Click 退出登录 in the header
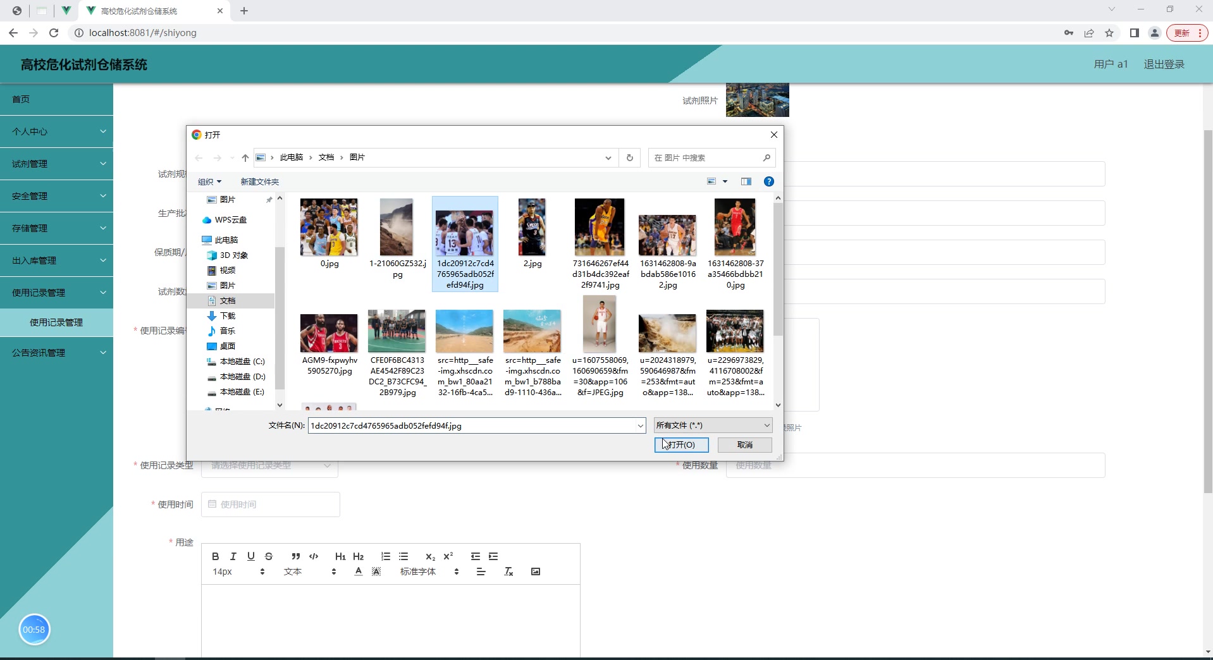1213x660 pixels. coord(1164,64)
